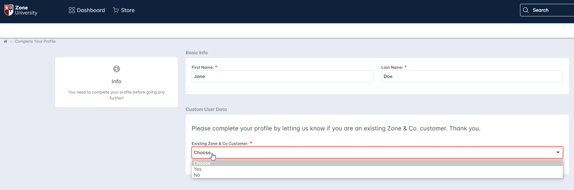Image resolution: width=574 pixels, height=190 pixels.
Task: Select Yes from the dropdown list
Action: (377, 169)
